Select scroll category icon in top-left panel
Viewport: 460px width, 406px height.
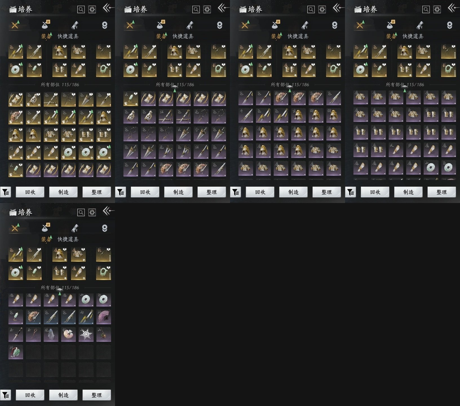coord(75,25)
